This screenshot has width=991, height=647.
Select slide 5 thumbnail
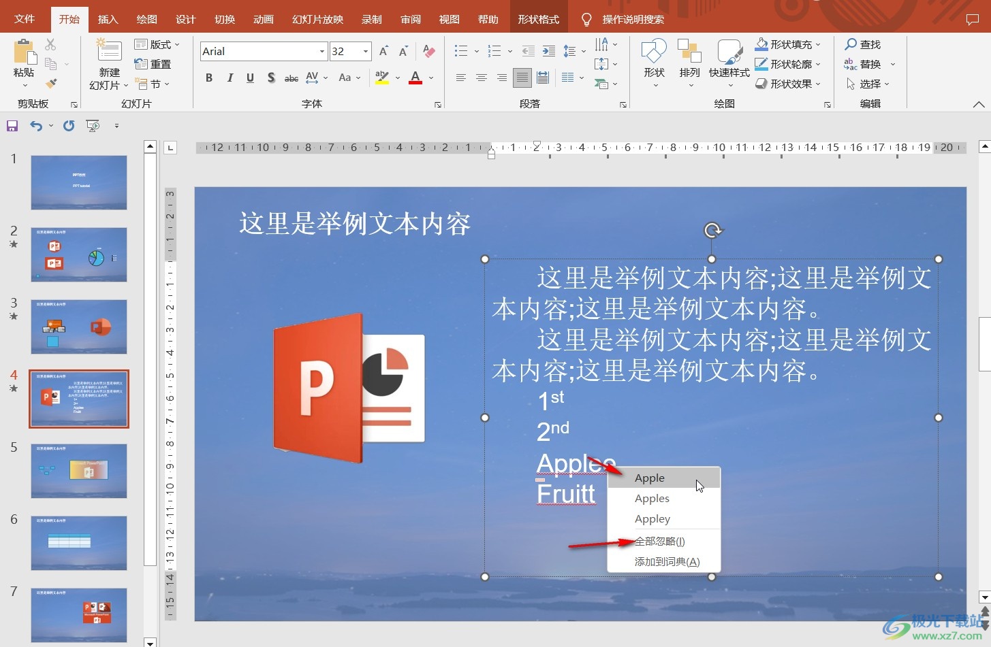(x=79, y=471)
